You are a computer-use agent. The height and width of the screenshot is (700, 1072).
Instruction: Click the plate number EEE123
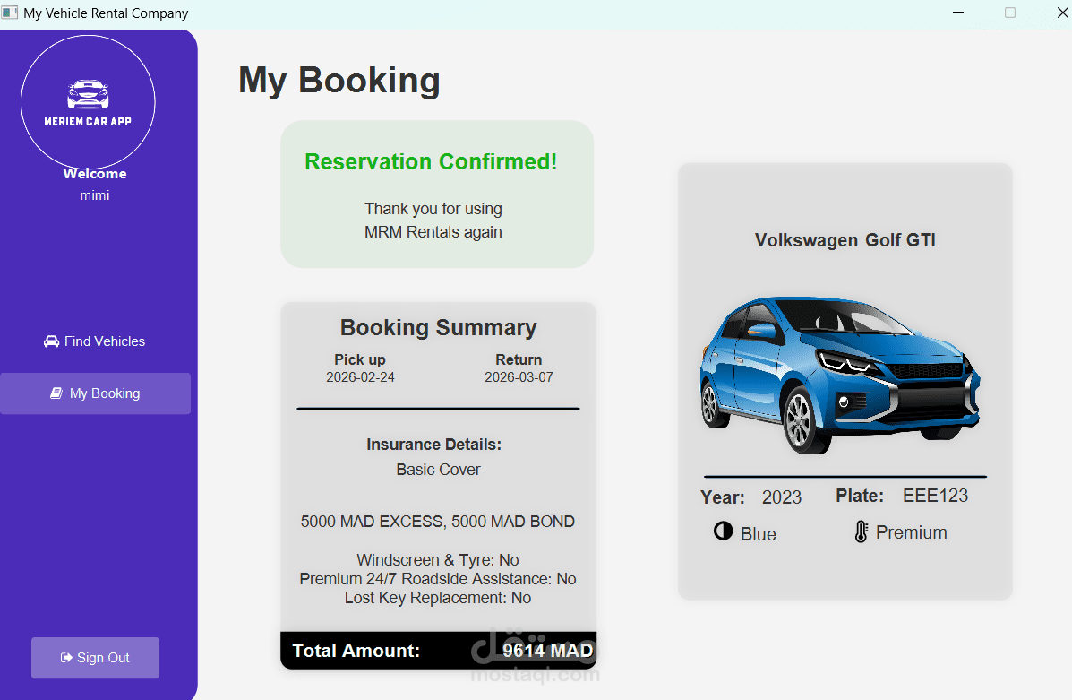click(x=935, y=496)
